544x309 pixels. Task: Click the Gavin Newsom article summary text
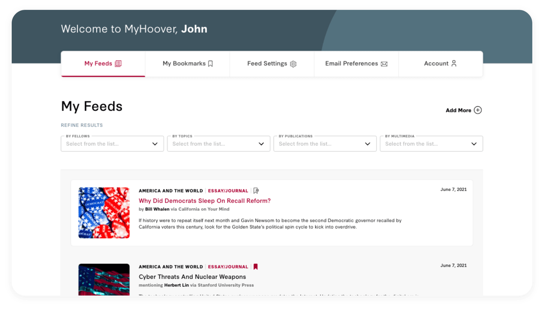[270, 224]
